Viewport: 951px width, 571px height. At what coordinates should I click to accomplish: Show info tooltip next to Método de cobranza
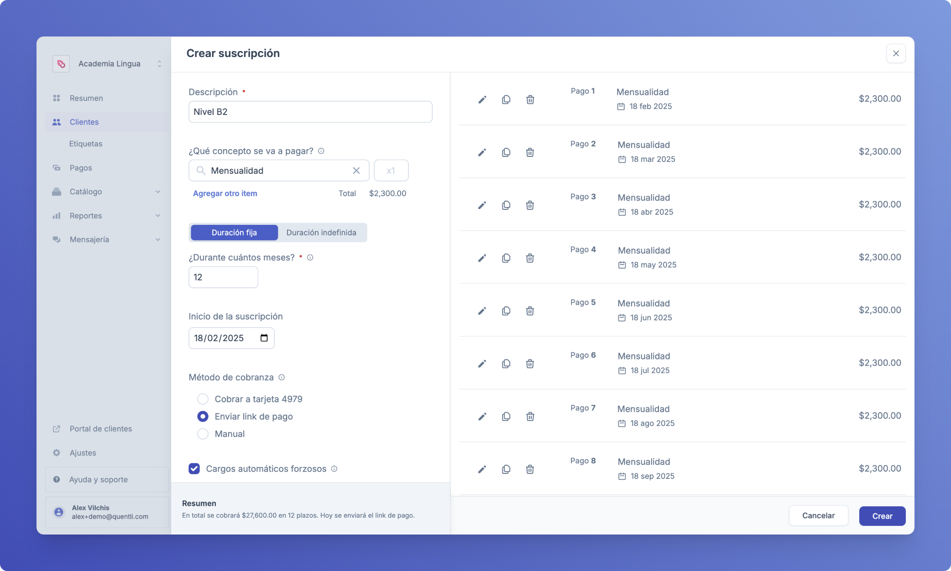[x=282, y=377]
